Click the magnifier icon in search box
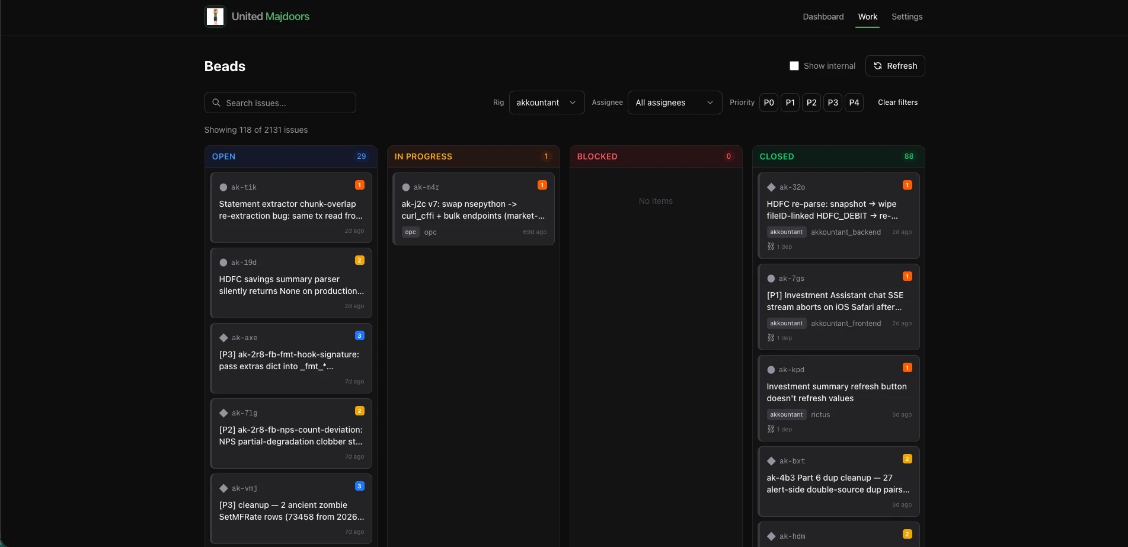This screenshot has height=547, width=1128. (216, 103)
